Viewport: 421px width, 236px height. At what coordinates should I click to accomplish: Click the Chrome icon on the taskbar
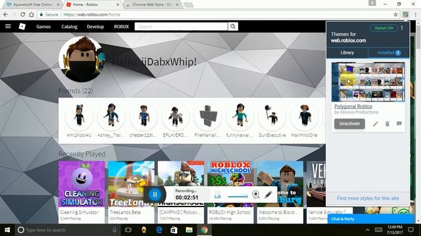click(205, 230)
